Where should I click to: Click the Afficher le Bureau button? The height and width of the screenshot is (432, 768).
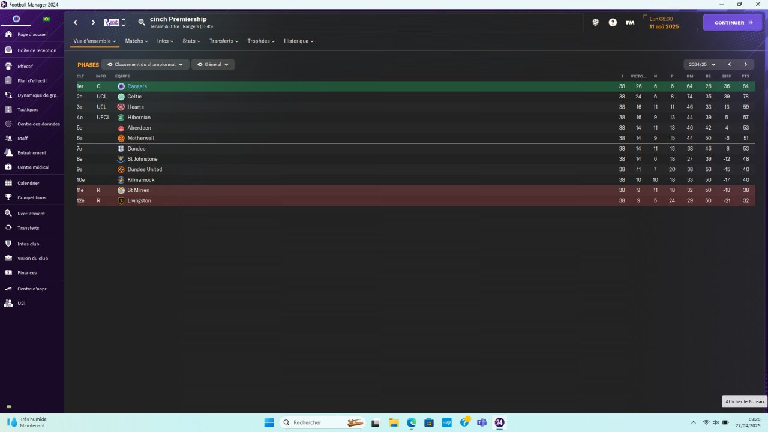click(x=745, y=401)
